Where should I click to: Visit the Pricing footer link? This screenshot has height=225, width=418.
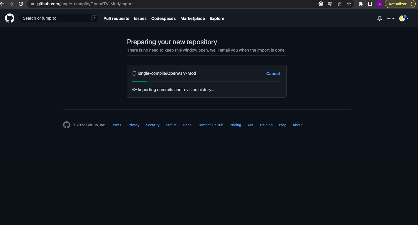click(235, 125)
